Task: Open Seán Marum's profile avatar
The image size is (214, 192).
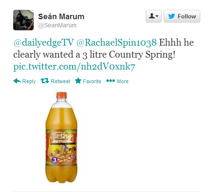Action: point(23,20)
